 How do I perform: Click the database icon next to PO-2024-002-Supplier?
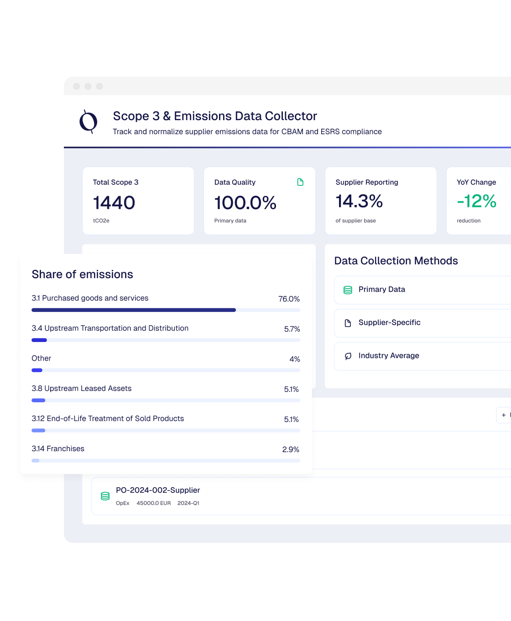click(105, 496)
